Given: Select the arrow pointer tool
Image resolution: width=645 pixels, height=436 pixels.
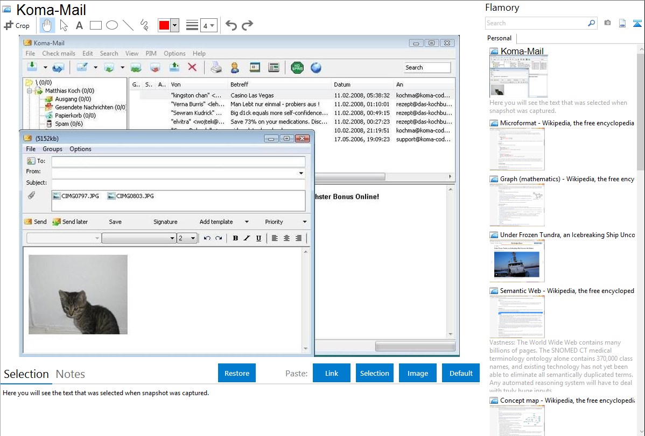Looking at the screenshot, I should pyautogui.click(x=64, y=25).
